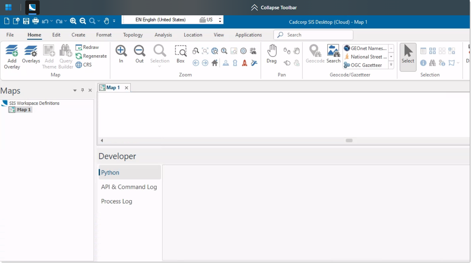
Task: Click the print icon in quick toolbar
Action: point(35,21)
